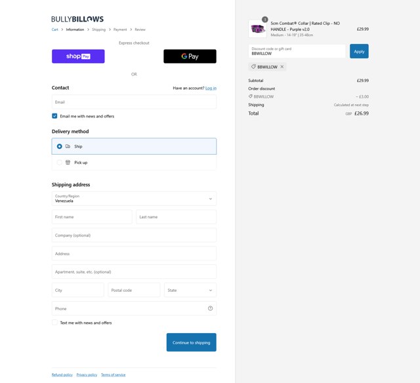Select the Information breadcrumb step
Screen dimensions: 420x383
click(75, 30)
